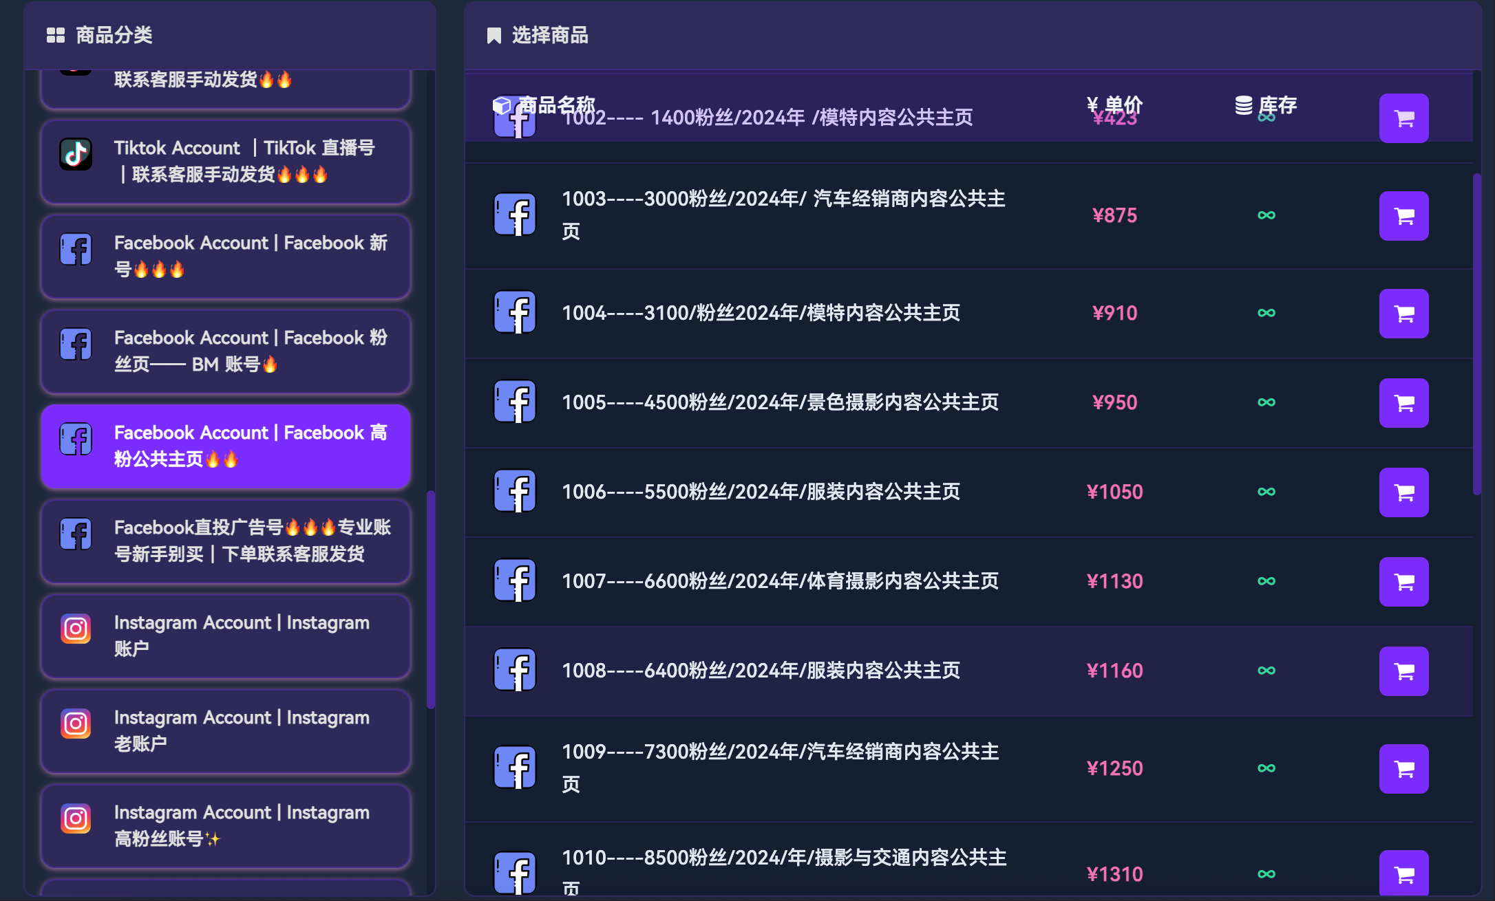Open Instagram 高粉丝账号 category
The image size is (1495, 901).
pos(226,826)
